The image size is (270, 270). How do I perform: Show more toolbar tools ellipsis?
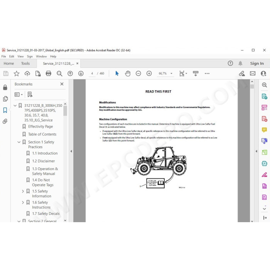pyautogui.click(x=207, y=74)
